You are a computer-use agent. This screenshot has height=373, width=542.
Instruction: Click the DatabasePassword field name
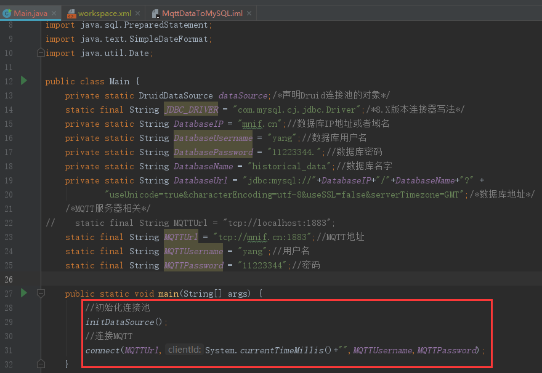pyautogui.click(x=213, y=152)
